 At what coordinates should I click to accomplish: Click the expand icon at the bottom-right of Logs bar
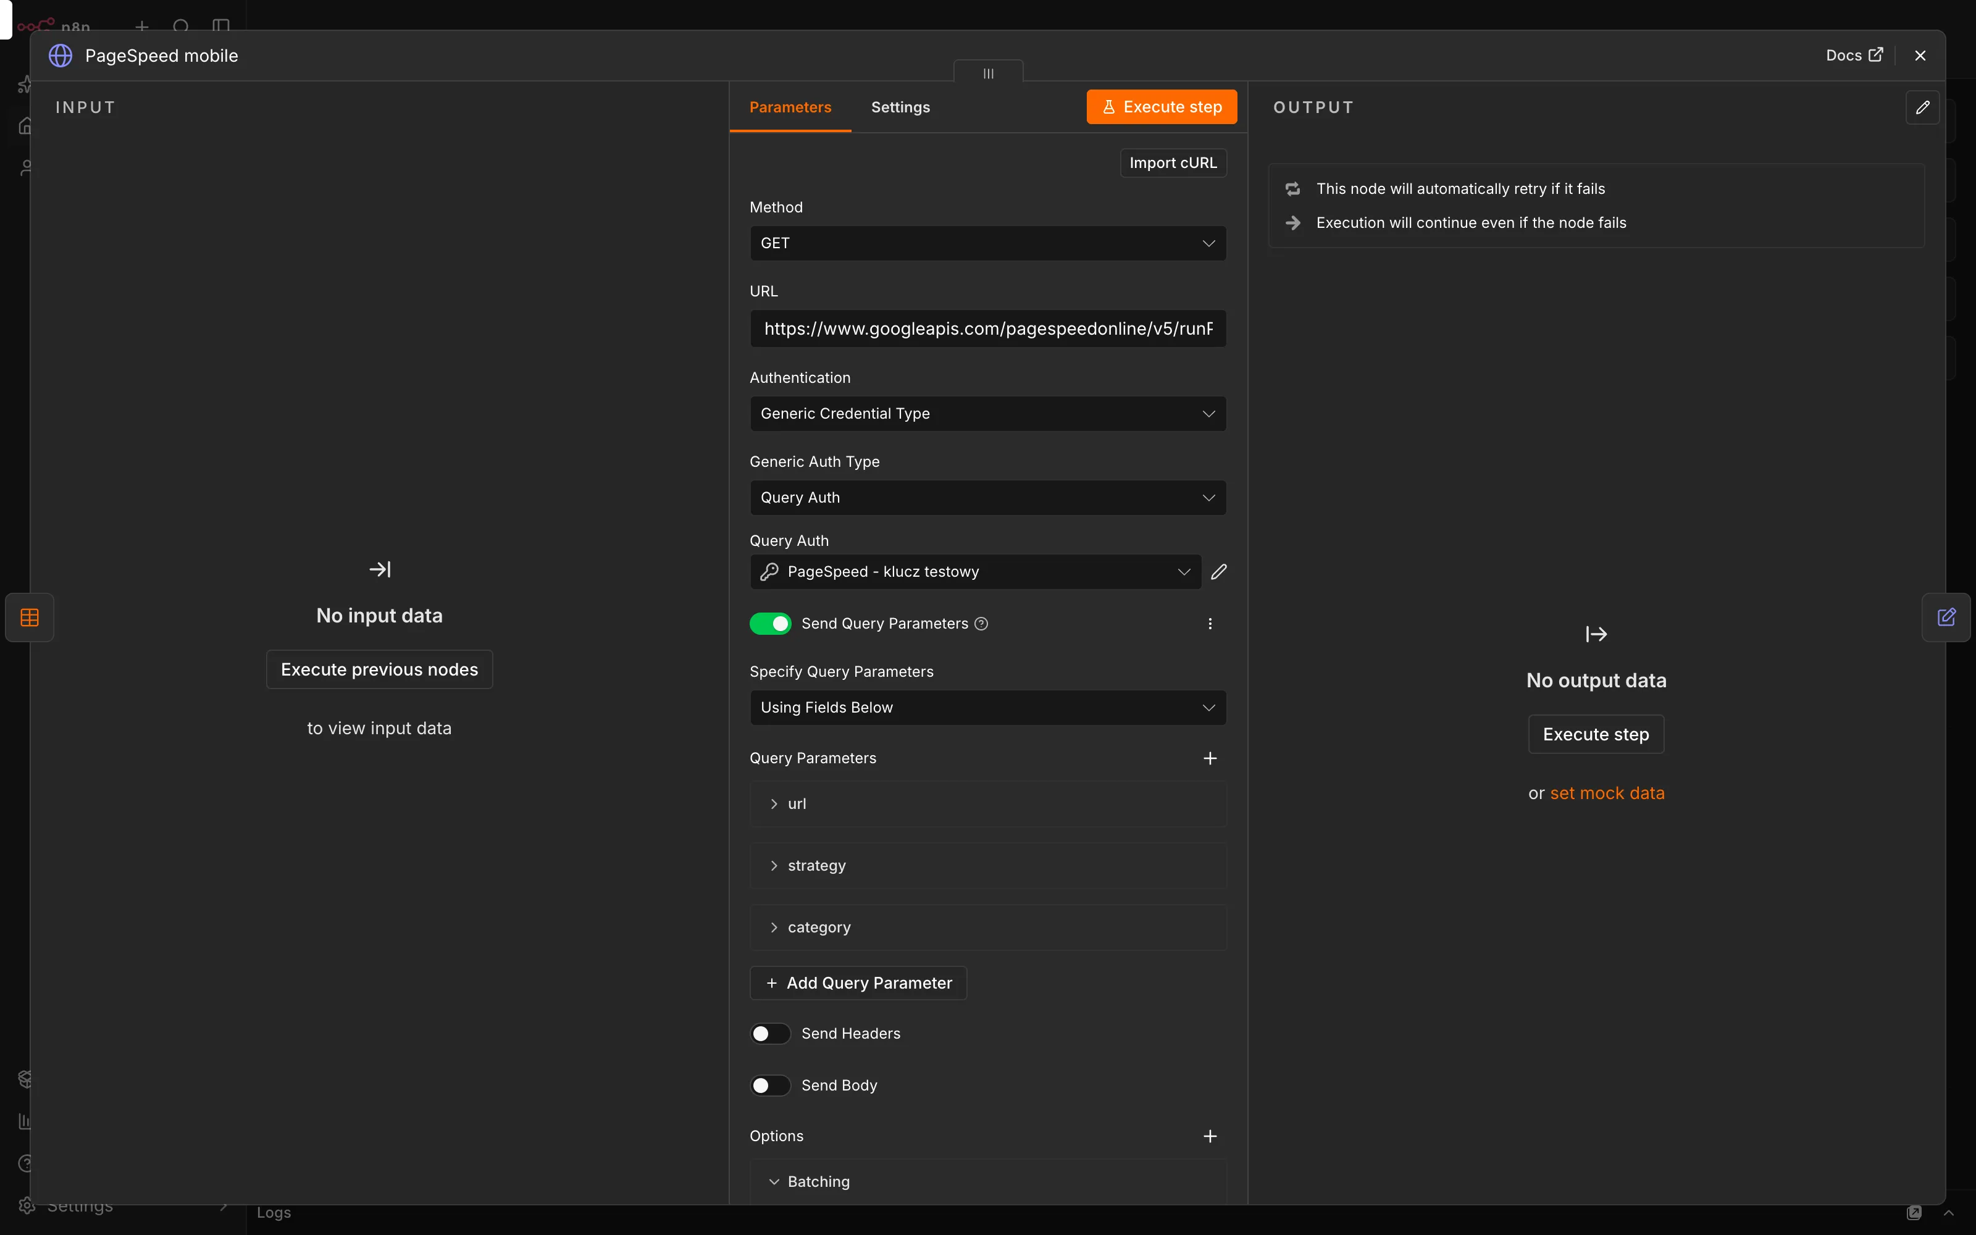(1914, 1213)
